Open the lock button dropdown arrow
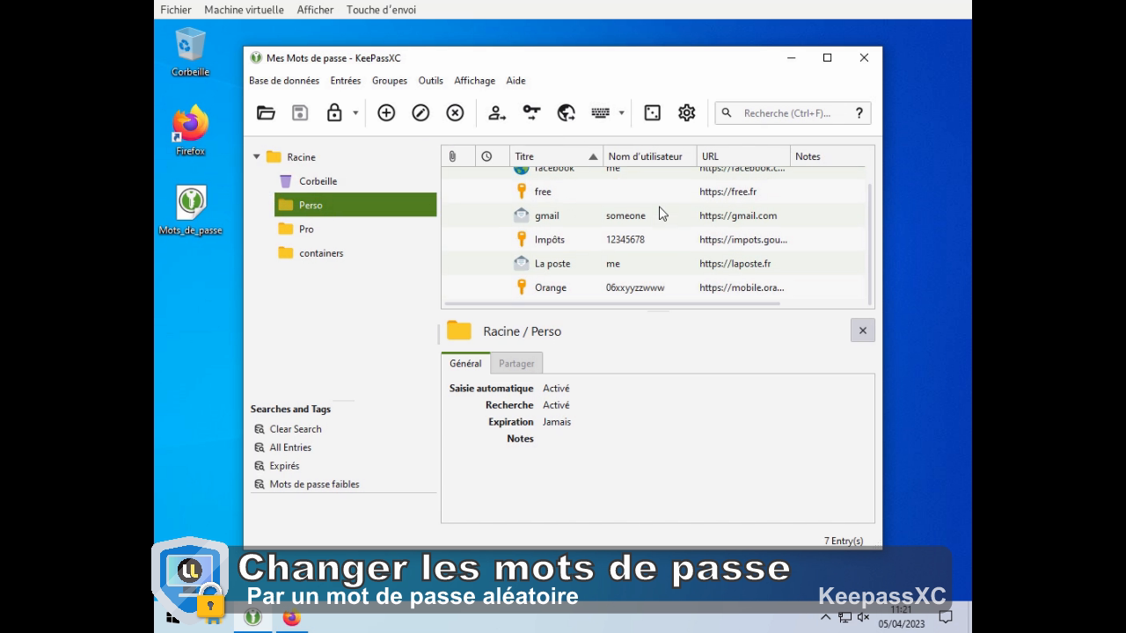 355,113
